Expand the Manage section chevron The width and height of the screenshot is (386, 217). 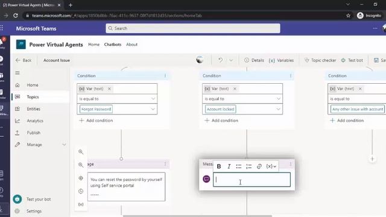coord(64,145)
